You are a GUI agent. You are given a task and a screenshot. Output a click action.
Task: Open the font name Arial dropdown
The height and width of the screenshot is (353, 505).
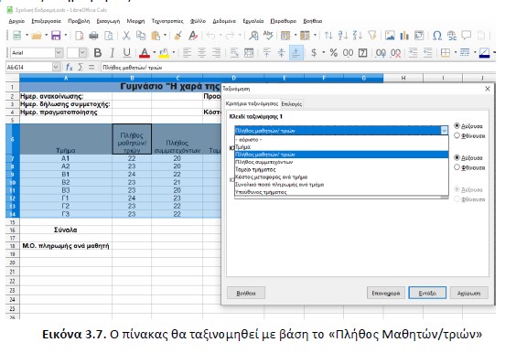pos(59,52)
